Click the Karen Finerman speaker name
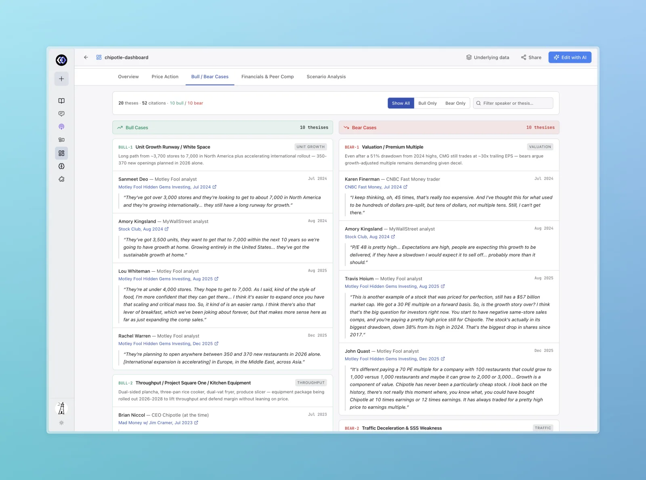This screenshot has height=480, width=646. click(362, 179)
